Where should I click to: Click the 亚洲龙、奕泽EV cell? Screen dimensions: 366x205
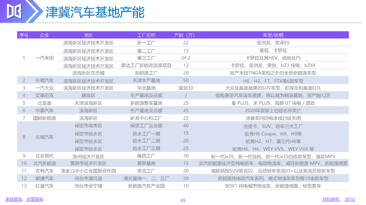(x=273, y=43)
